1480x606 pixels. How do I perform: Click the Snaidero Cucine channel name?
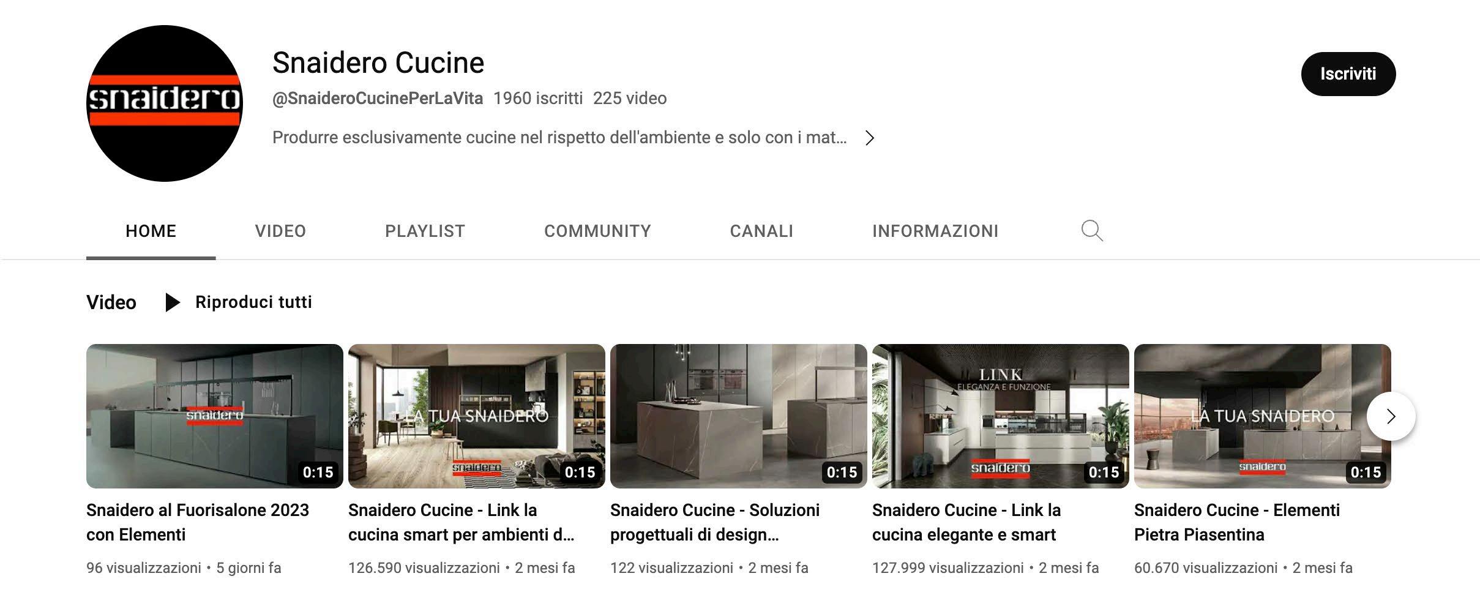tap(378, 62)
